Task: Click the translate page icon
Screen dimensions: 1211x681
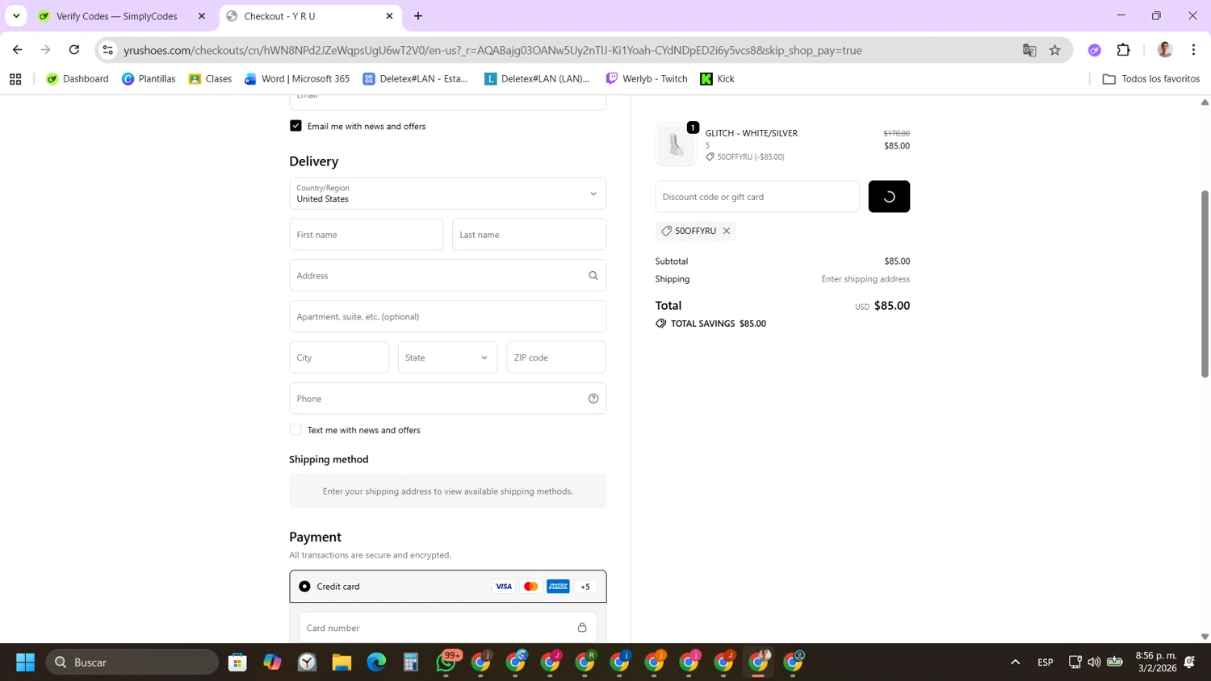Action: (1029, 50)
